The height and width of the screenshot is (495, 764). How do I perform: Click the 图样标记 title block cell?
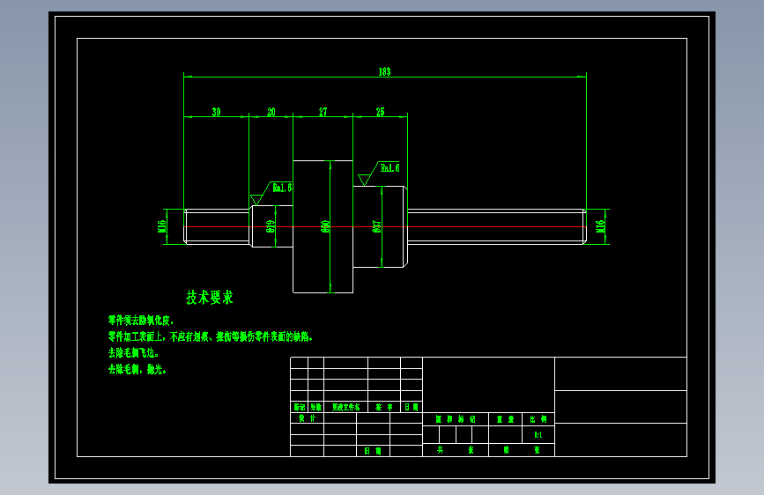point(456,419)
